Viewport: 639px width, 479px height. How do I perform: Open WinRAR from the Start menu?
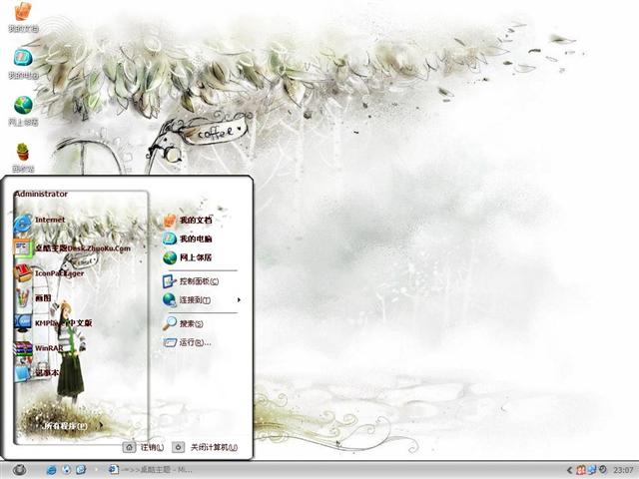(x=39, y=348)
